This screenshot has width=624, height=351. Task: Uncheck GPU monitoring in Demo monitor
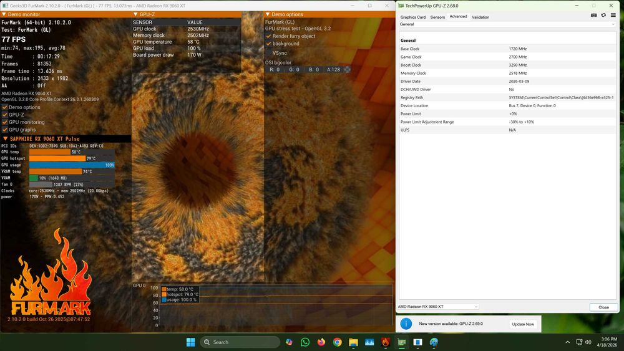[5, 122]
